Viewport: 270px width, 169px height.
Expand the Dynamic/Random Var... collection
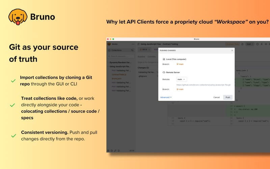(120, 63)
